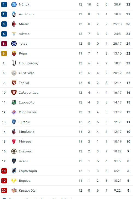Click the blue position 1 badge
The image size is (133, 199).
[4, 4]
